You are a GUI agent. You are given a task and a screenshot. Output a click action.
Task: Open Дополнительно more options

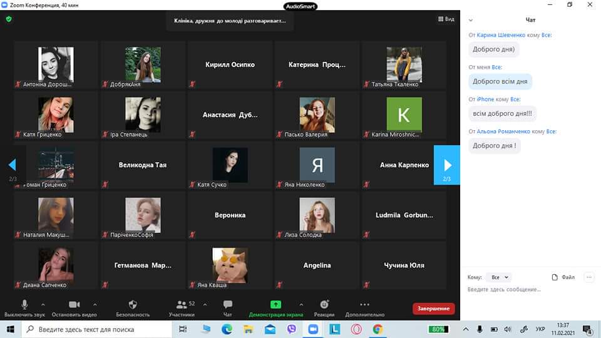tap(364, 309)
